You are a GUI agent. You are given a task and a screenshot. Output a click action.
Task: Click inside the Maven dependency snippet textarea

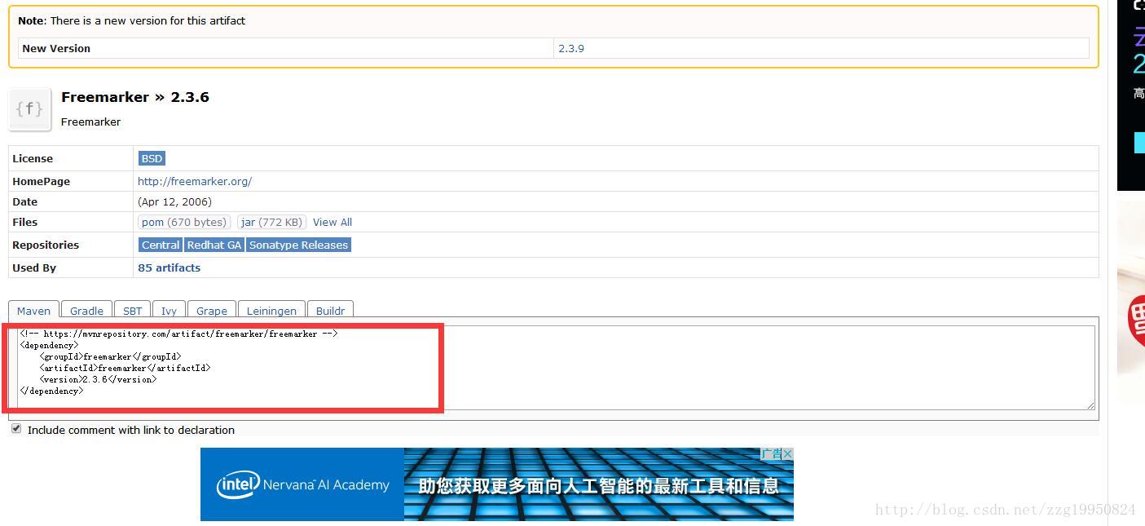click(x=556, y=368)
